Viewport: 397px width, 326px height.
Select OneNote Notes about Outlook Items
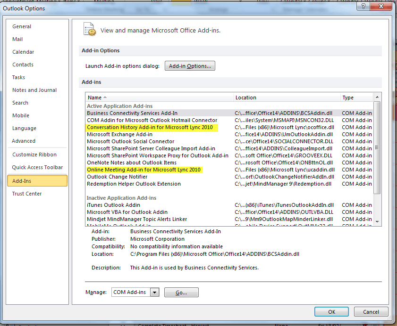pos(229,163)
